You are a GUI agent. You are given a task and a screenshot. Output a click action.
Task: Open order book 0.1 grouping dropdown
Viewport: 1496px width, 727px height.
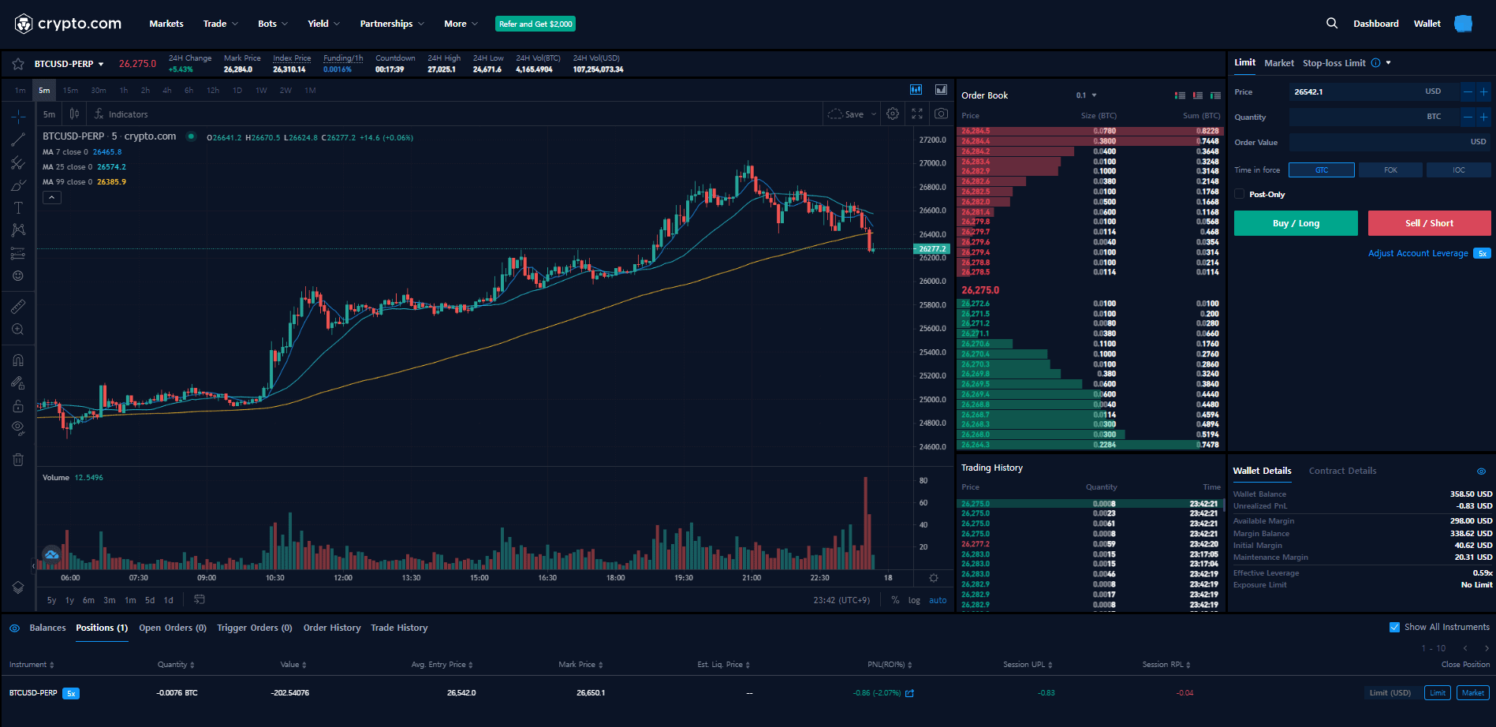coord(1086,95)
